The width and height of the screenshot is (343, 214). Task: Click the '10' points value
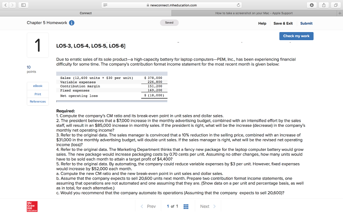29,67
